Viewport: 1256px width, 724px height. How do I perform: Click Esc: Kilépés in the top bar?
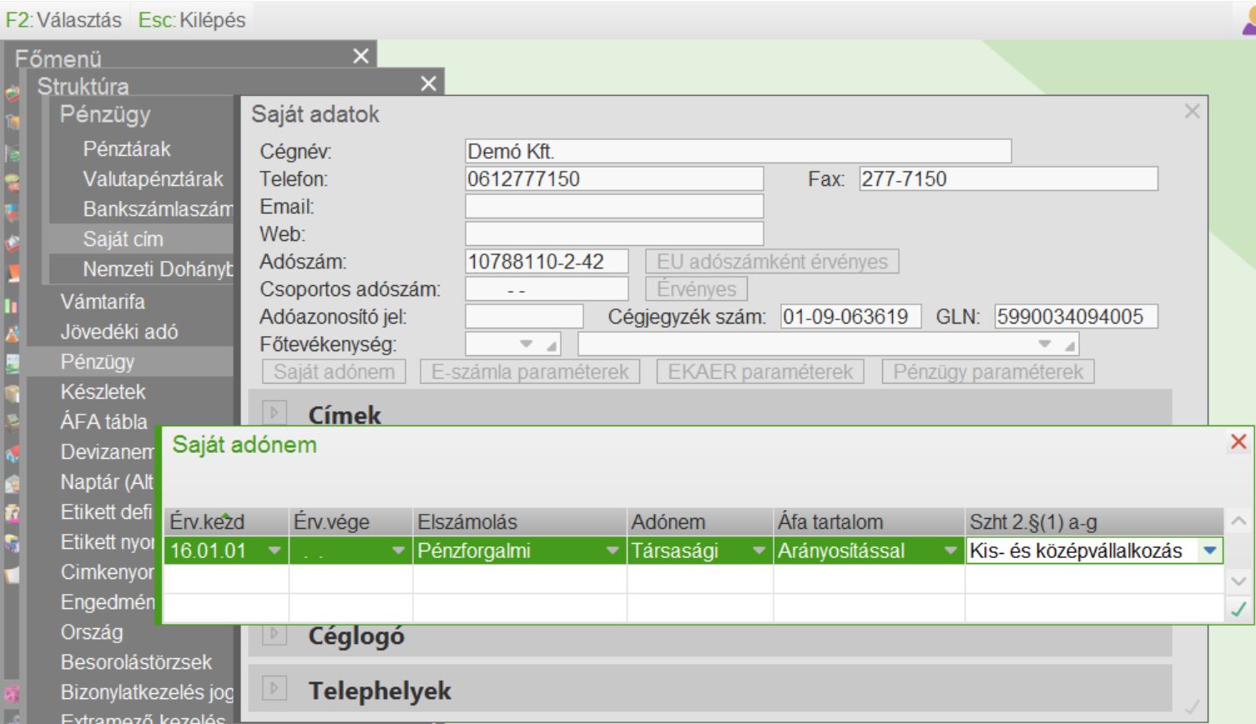click(x=192, y=20)
